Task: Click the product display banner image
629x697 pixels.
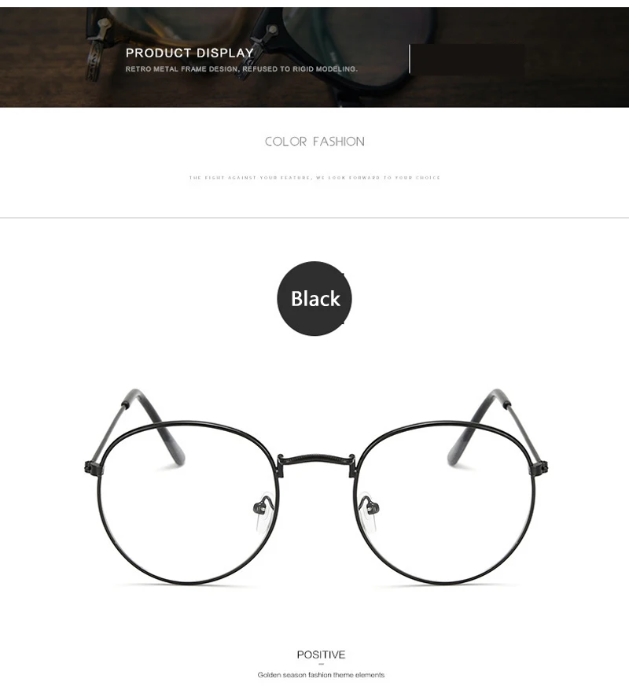Action: coord(314,57)
